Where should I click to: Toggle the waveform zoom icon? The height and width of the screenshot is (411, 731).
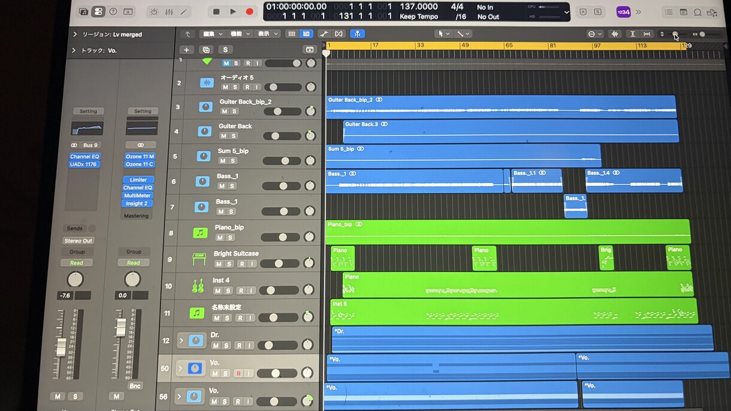[614, 34]
